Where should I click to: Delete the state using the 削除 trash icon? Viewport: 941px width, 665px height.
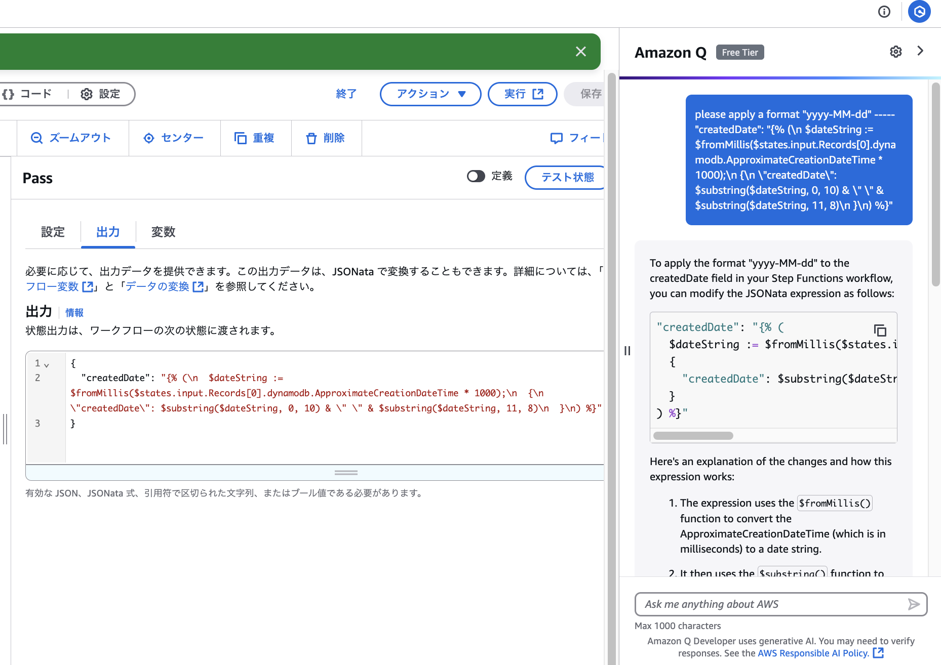326,138
